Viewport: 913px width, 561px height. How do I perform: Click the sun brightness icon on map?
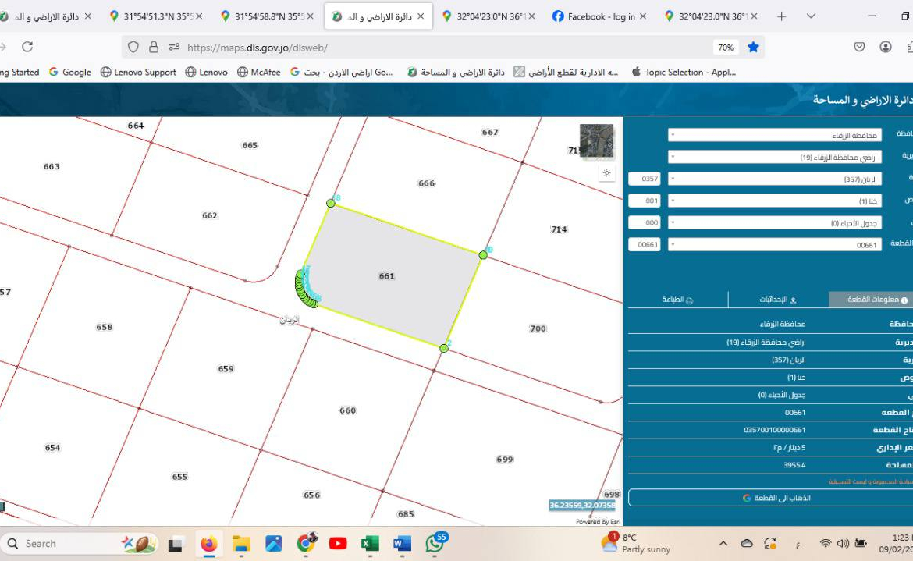(x=606, y=173)
